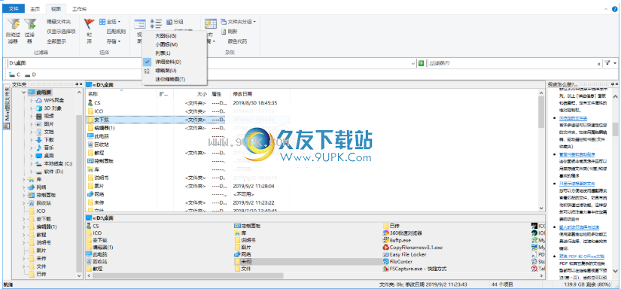Pin the right help panel

coord(612,84)
